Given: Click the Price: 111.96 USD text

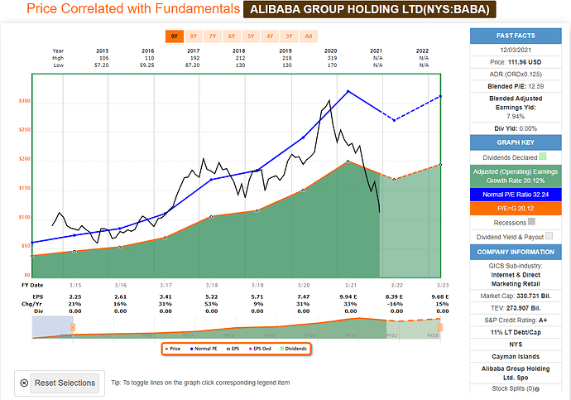Looking at the screenshot, I should [516, 62].
